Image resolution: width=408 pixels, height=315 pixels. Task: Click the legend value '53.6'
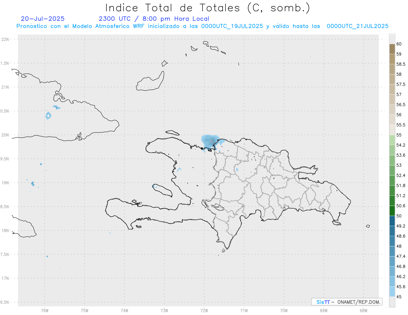point(401,155)
